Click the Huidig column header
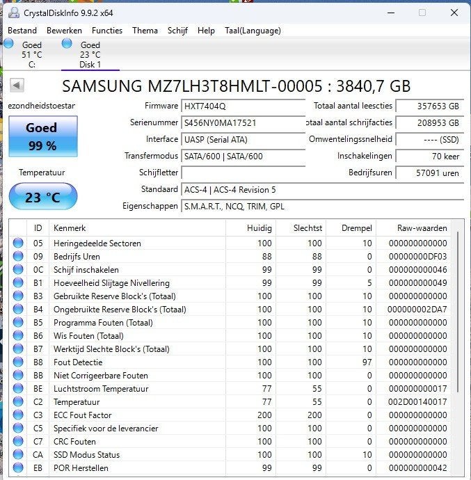The image size is (471, 480). pyautogui.click(x=250, y=228)
